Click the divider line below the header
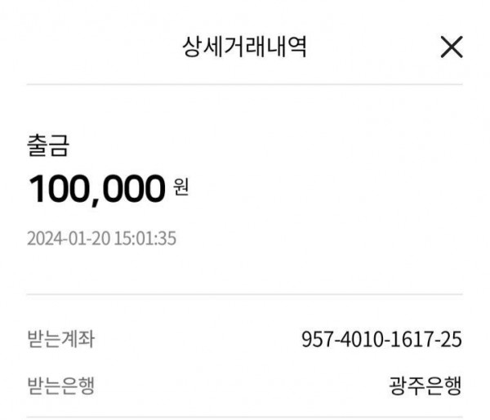This screenshot has height=420, width=490. click(244, 84)
